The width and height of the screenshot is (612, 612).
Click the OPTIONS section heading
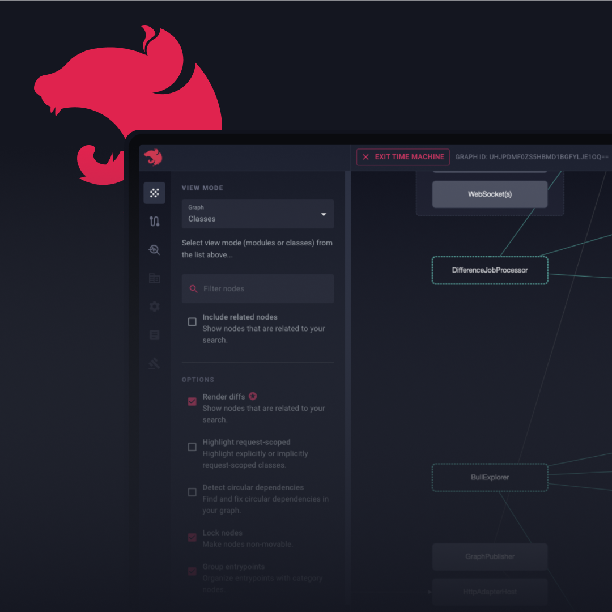(x=198, y=379)
